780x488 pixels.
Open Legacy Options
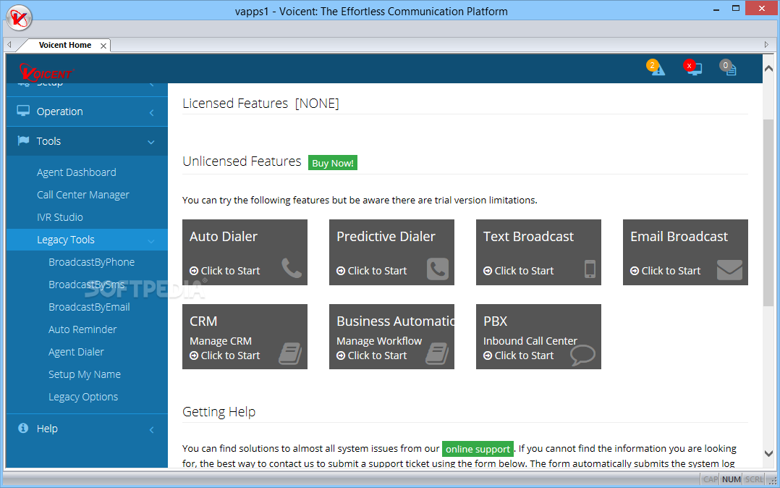click(83, 397)
